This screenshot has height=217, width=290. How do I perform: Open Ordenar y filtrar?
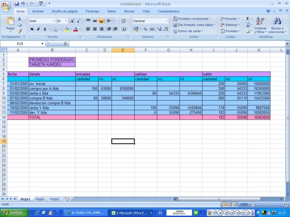point(260,25)
